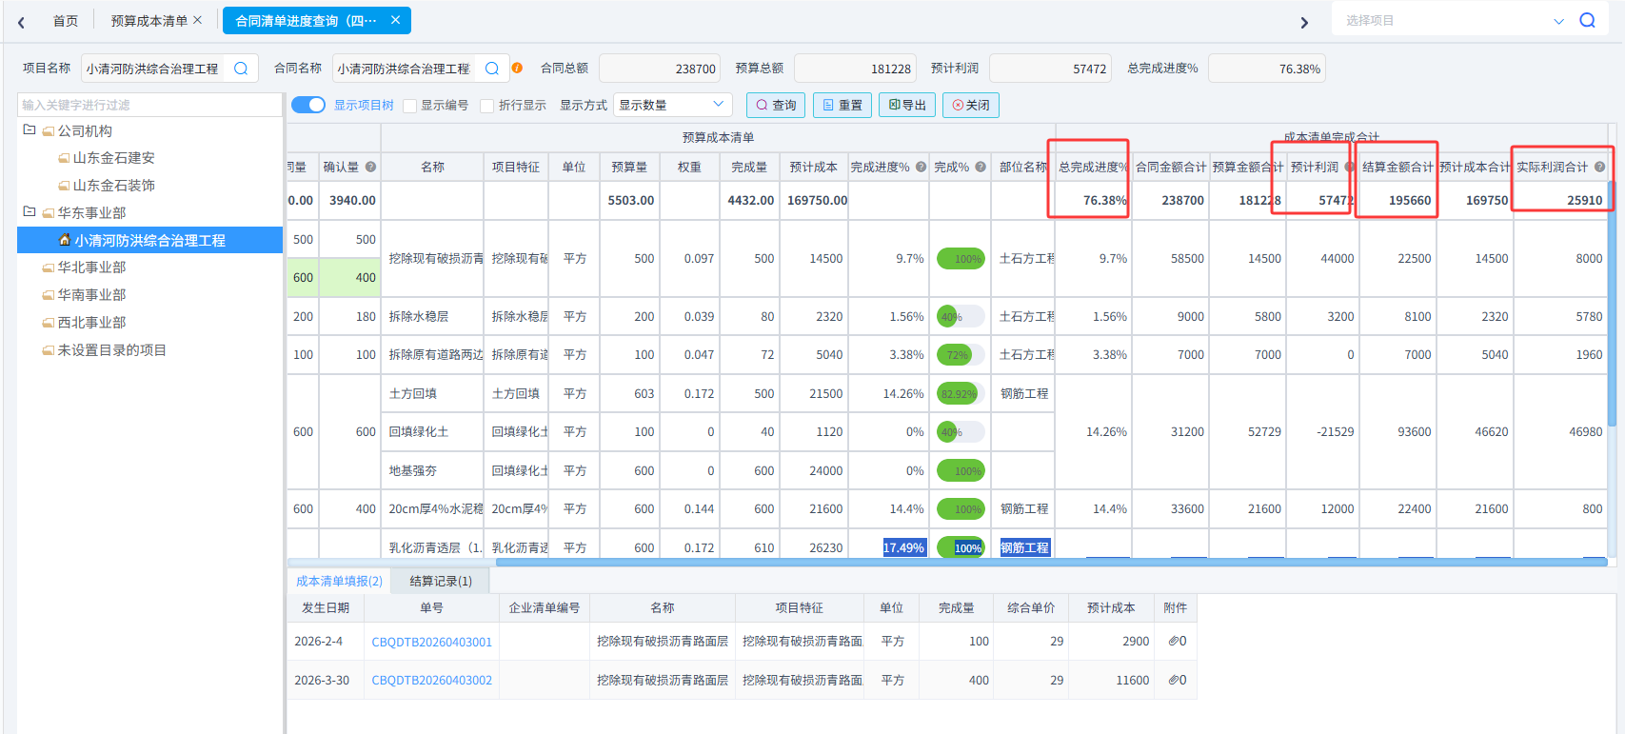The image size is (1625, 734).
Task: Click the 100% progress bar in first row
Action: point(961,259)
